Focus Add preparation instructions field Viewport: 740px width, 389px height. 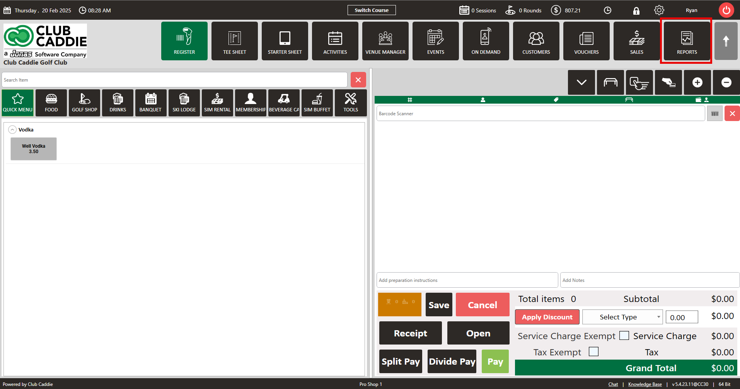[x=467, y=280]
